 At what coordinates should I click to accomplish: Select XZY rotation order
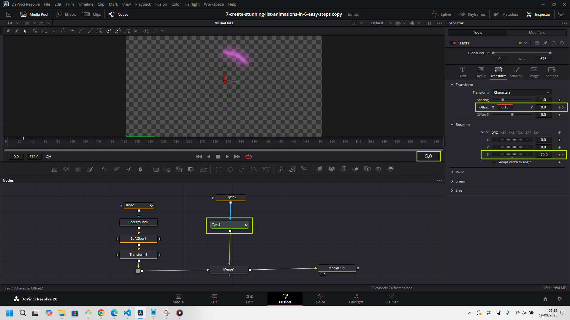pyautogui.click(x=503, y=132)
